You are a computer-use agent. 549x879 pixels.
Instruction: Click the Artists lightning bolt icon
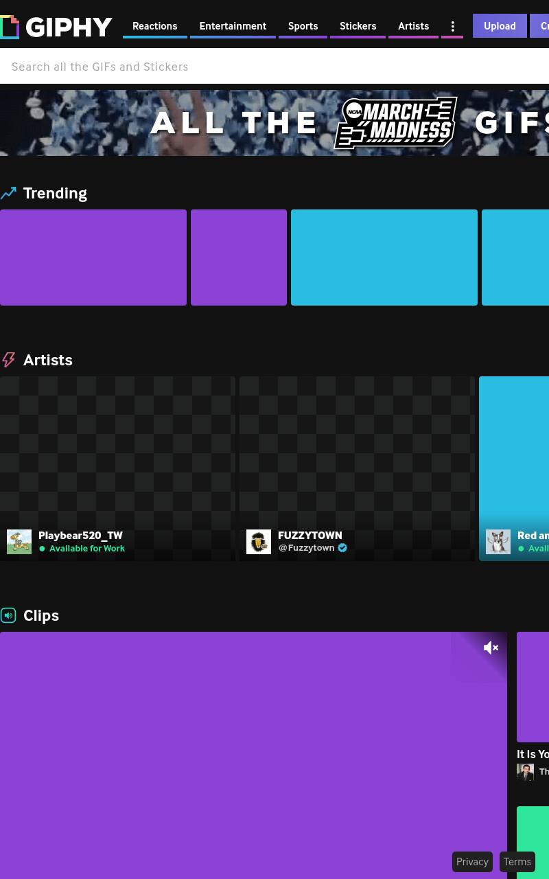tap(8, 360)
